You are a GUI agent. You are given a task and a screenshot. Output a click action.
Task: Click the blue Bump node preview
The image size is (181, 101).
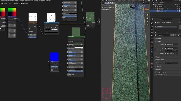[54, 57]
